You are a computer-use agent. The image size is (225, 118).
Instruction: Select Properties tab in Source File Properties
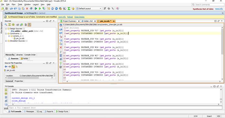[19, 81]
